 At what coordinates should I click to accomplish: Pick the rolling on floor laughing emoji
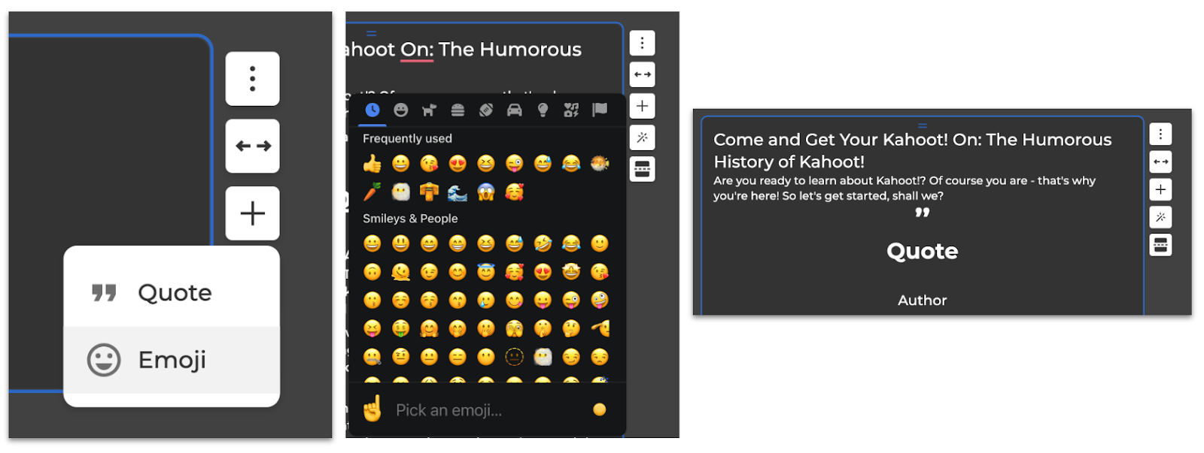(543, 243)
